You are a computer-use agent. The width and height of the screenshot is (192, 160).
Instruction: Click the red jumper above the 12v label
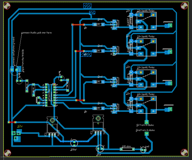(x=12, y=122)
